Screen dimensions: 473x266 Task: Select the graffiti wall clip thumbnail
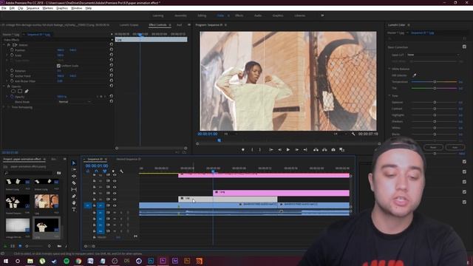47,202
